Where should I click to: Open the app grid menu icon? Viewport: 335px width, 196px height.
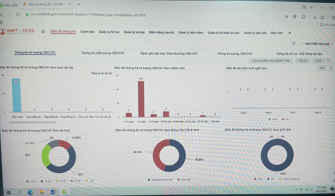click(x=43, y=32)
